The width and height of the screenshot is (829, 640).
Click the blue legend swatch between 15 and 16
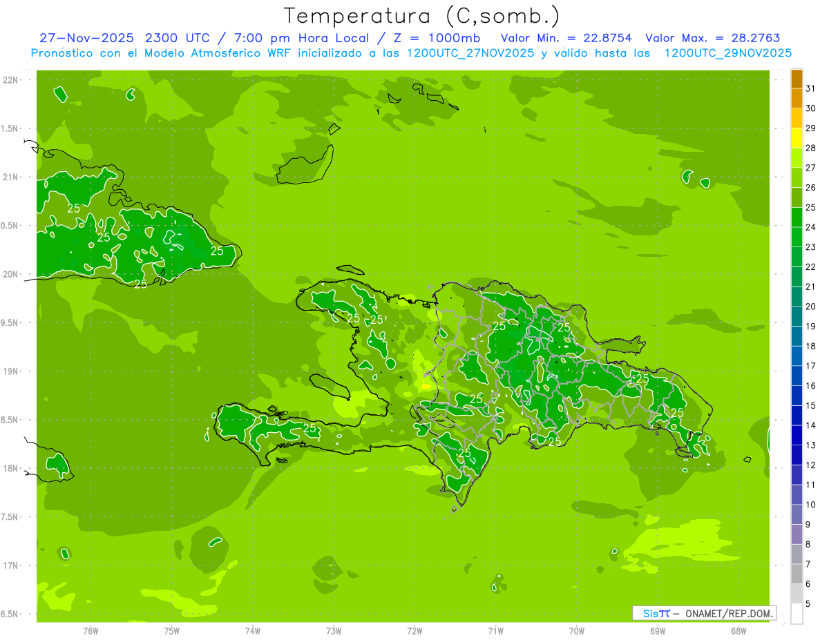[x=797, y=396]
